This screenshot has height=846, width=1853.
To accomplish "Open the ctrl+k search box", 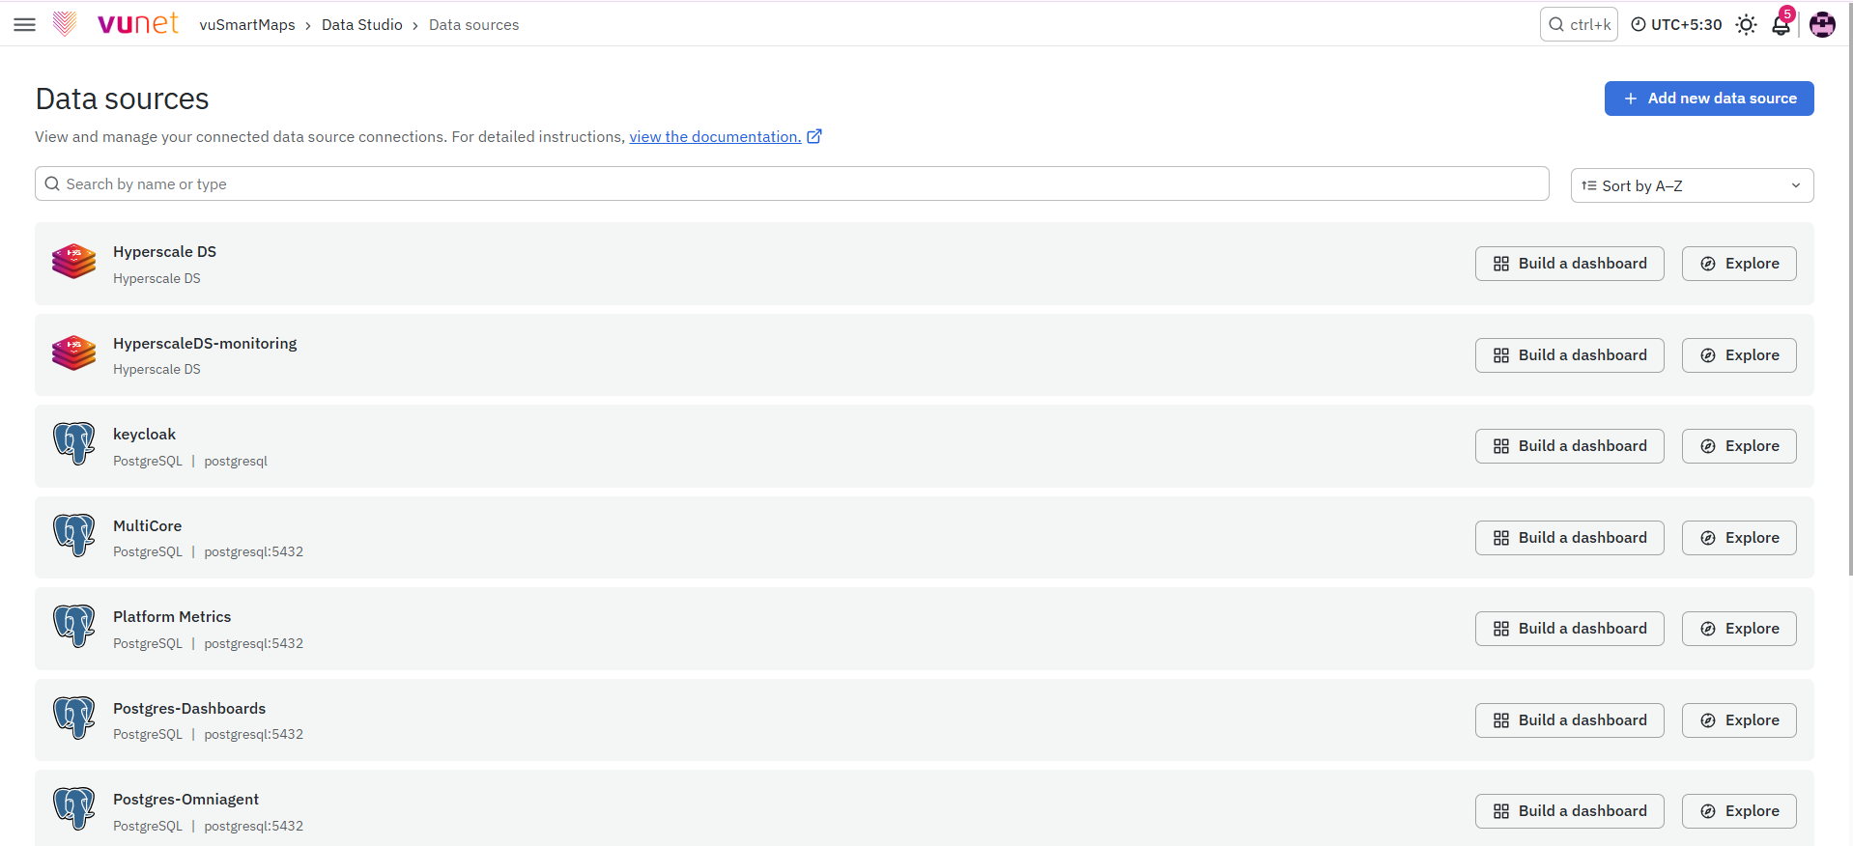I will [x=1579, y=24].
